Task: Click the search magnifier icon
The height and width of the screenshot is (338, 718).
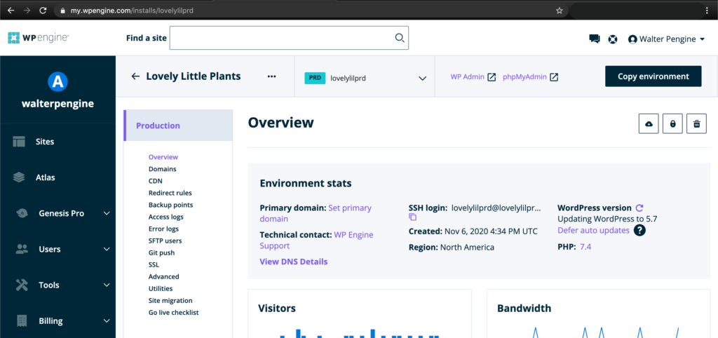Action: [400, 38]
